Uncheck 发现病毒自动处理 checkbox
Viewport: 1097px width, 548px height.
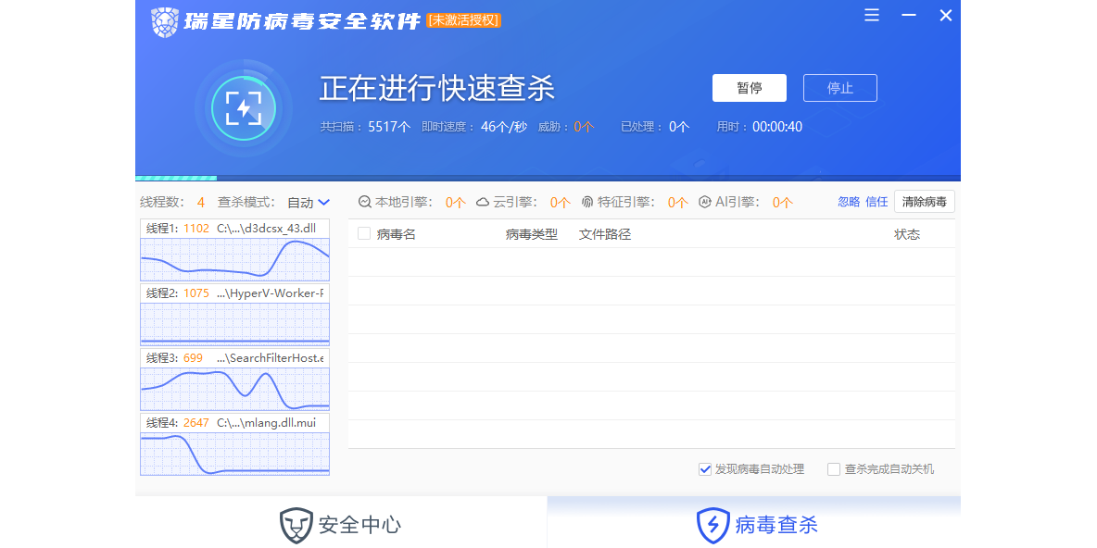pyautogui.click(x=705, y=469)
